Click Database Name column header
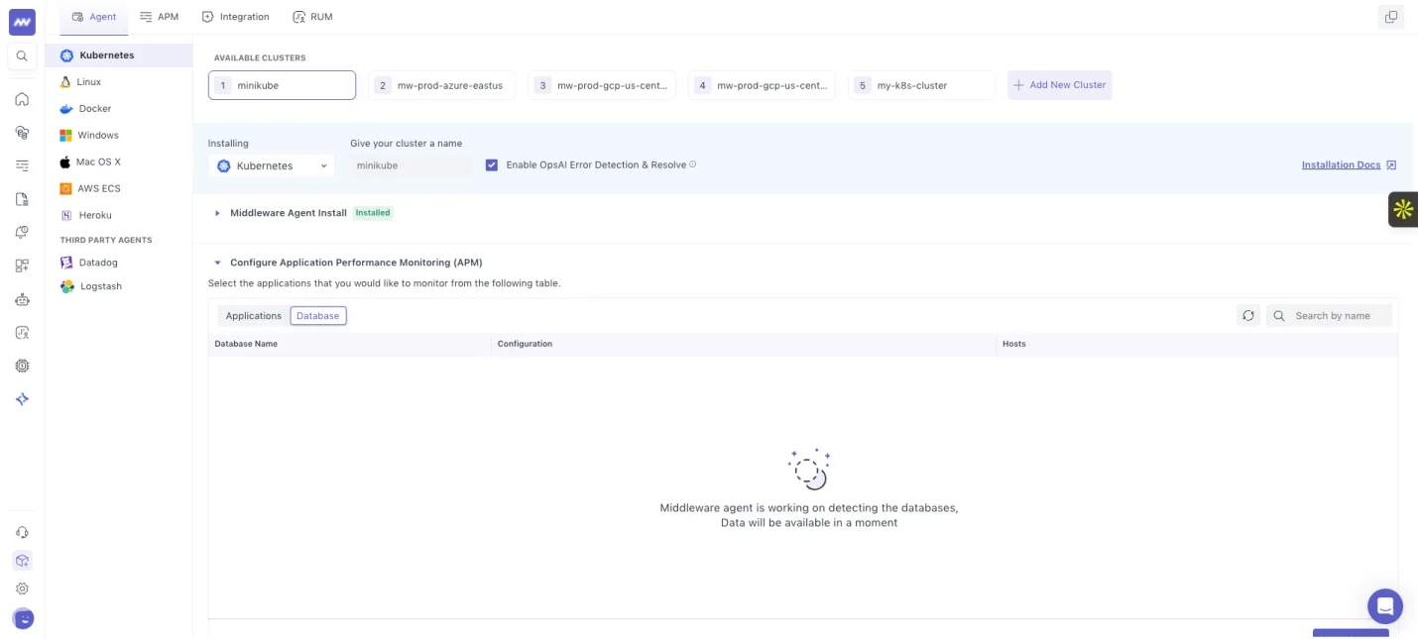This screenshot has height=639, width=1418. [x=246, y=344]
